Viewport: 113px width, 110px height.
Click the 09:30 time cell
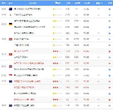click(4, 9)
